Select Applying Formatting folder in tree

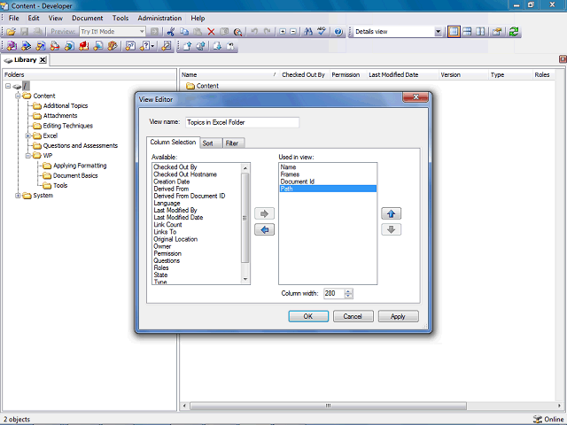coord(80,166)
